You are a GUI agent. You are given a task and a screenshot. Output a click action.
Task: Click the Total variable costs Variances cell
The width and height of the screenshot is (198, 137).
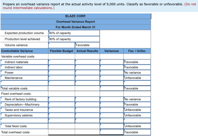[112, 88]
